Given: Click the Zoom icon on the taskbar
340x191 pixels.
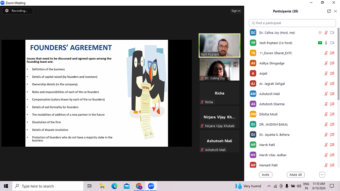Looking at the screenshot, I should click(151, 186).
